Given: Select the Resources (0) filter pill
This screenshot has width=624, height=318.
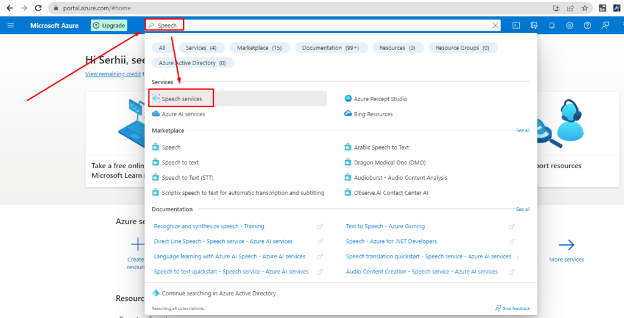Looking at the screenshot, I should tap(397, 48).
